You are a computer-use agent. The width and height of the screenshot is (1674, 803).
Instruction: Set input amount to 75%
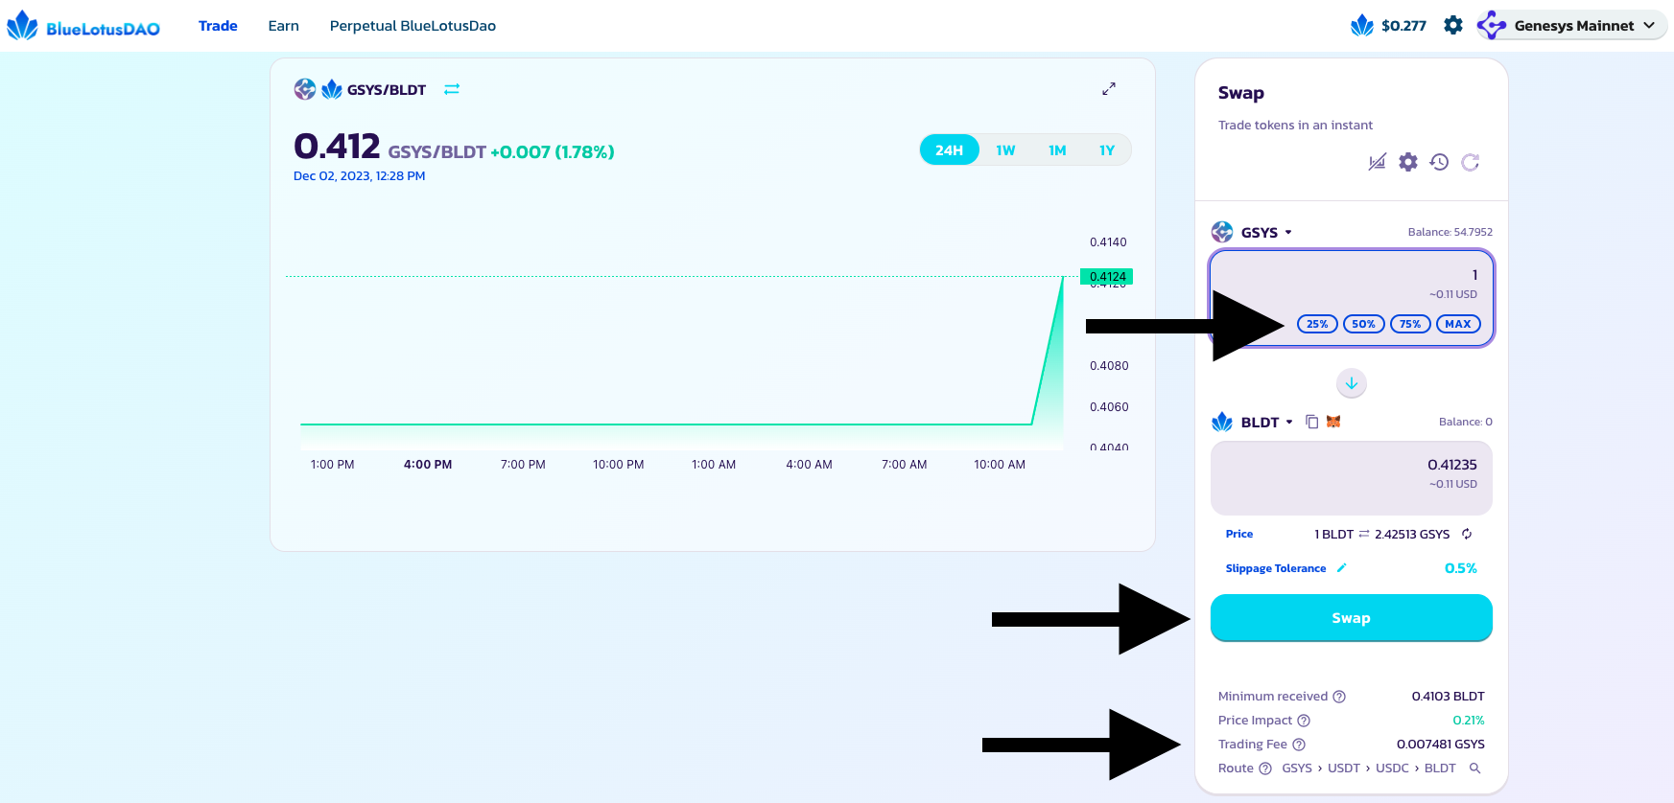point(1410,324)
